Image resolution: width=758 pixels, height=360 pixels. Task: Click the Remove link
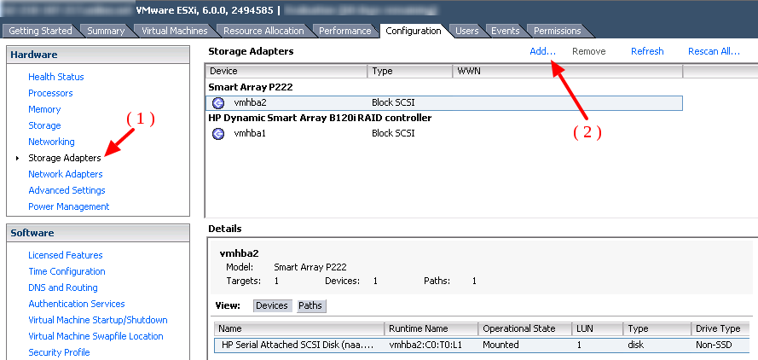click(x=588, y=51)
